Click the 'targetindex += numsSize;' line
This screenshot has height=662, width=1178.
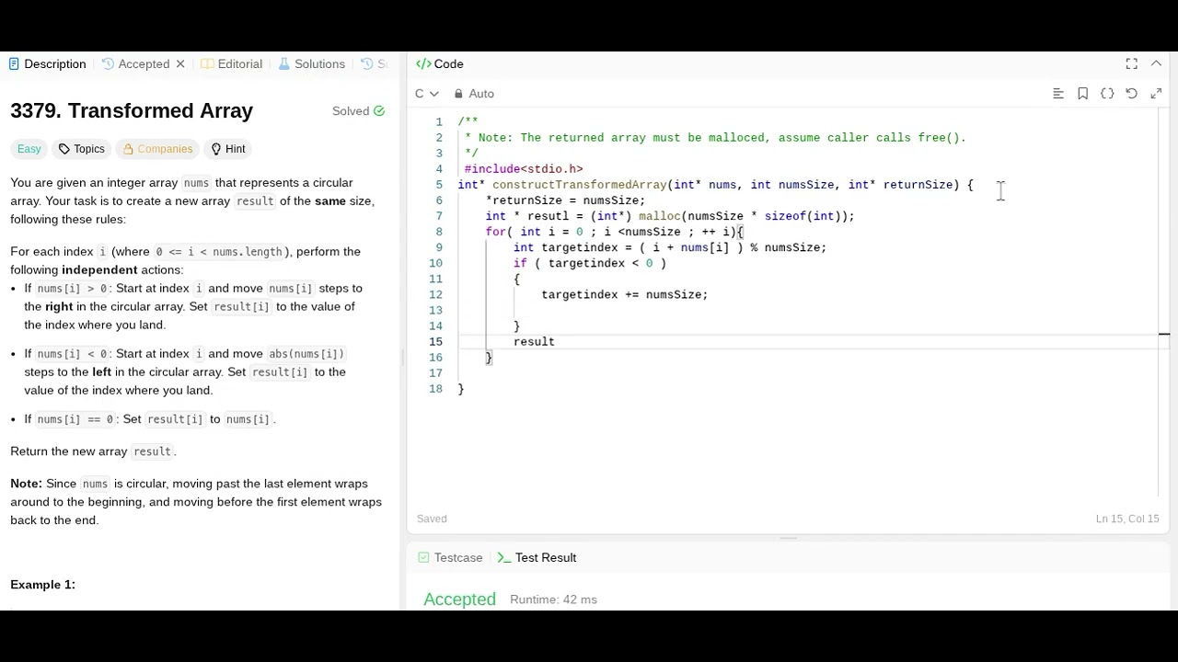coord(625,295)
